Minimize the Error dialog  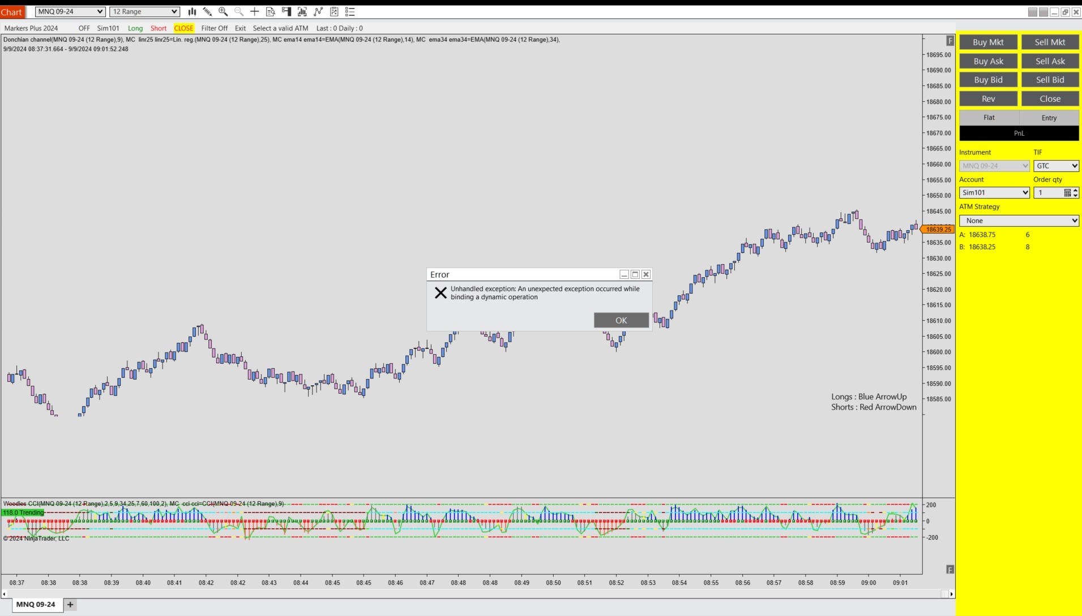click(x=624, y=274)
